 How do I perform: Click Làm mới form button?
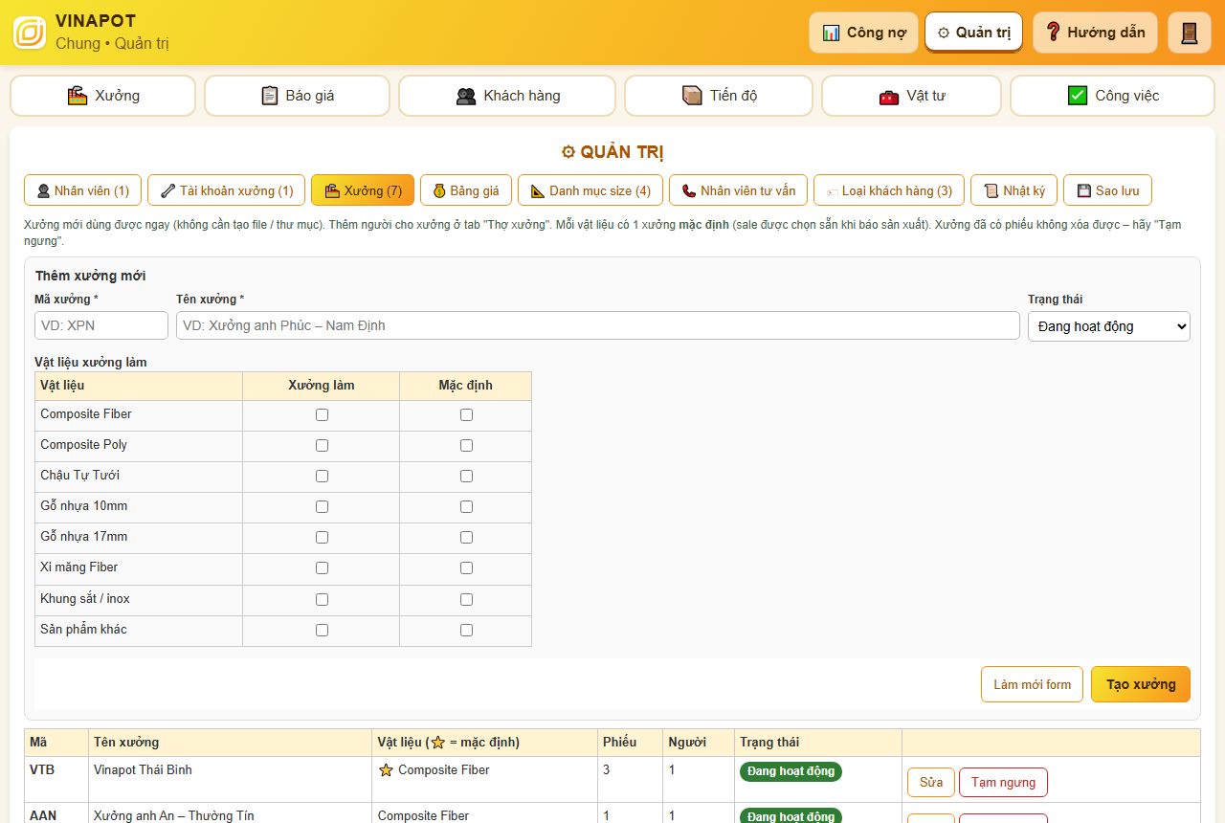1032,684
